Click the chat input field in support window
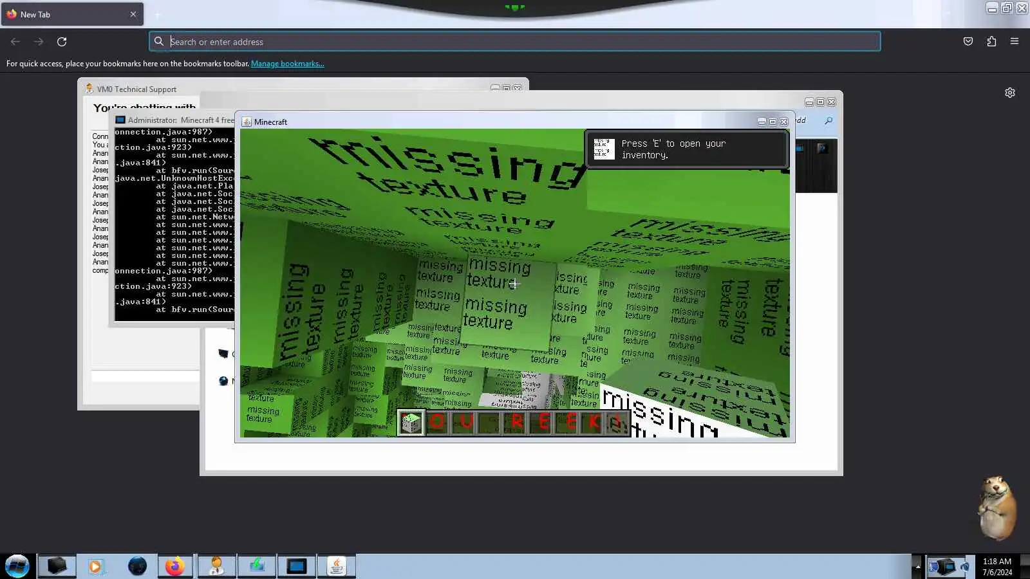The width and height of the screenshot is (1030, 579). click(x=145, y=376)
